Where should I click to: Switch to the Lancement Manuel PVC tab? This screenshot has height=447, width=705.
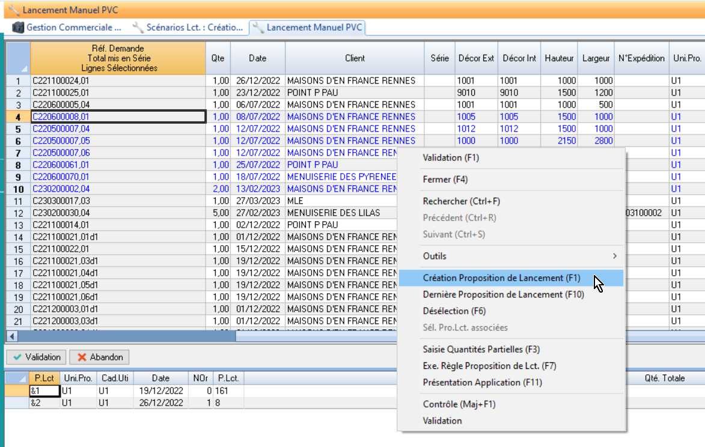tap(308, 28)
